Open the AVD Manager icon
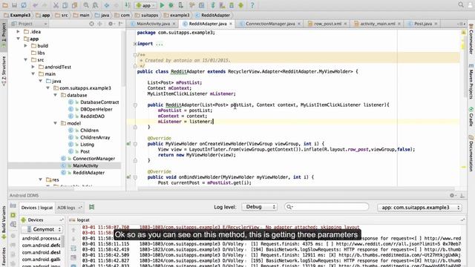Screen dimensions: 475x267 pos(223,5)
